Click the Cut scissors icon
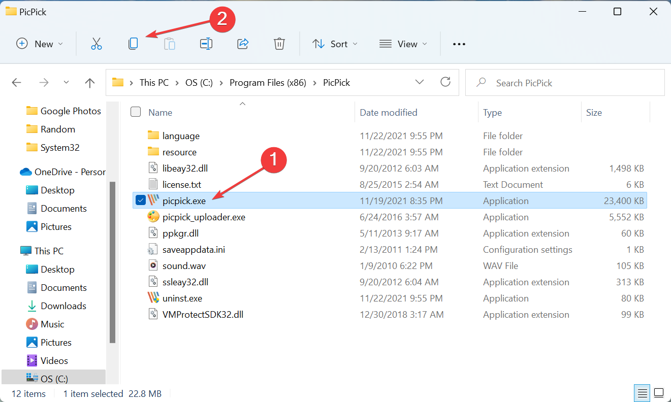The height and width of the screenshot is (402, 671). click(97, 44)
